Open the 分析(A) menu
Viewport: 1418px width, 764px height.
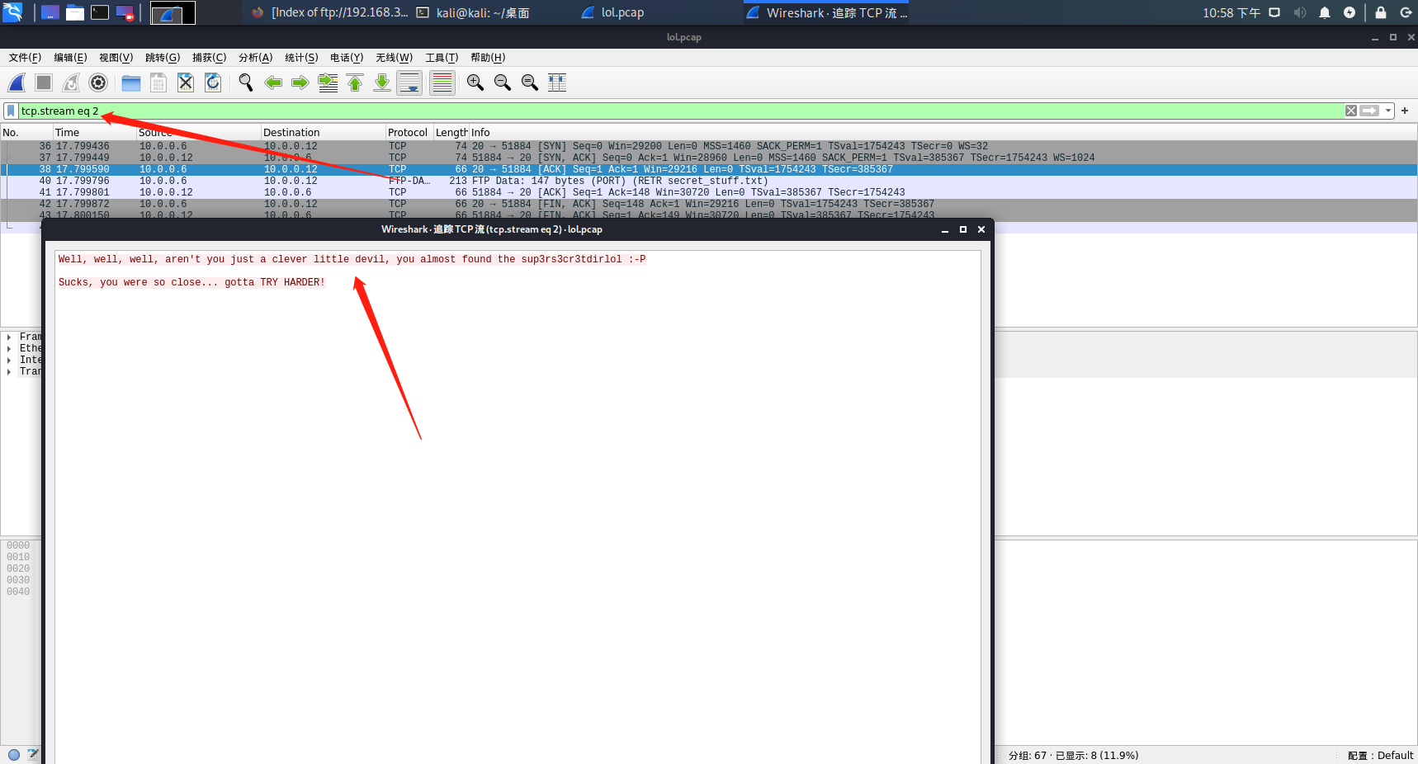click(x=255, y=58)
